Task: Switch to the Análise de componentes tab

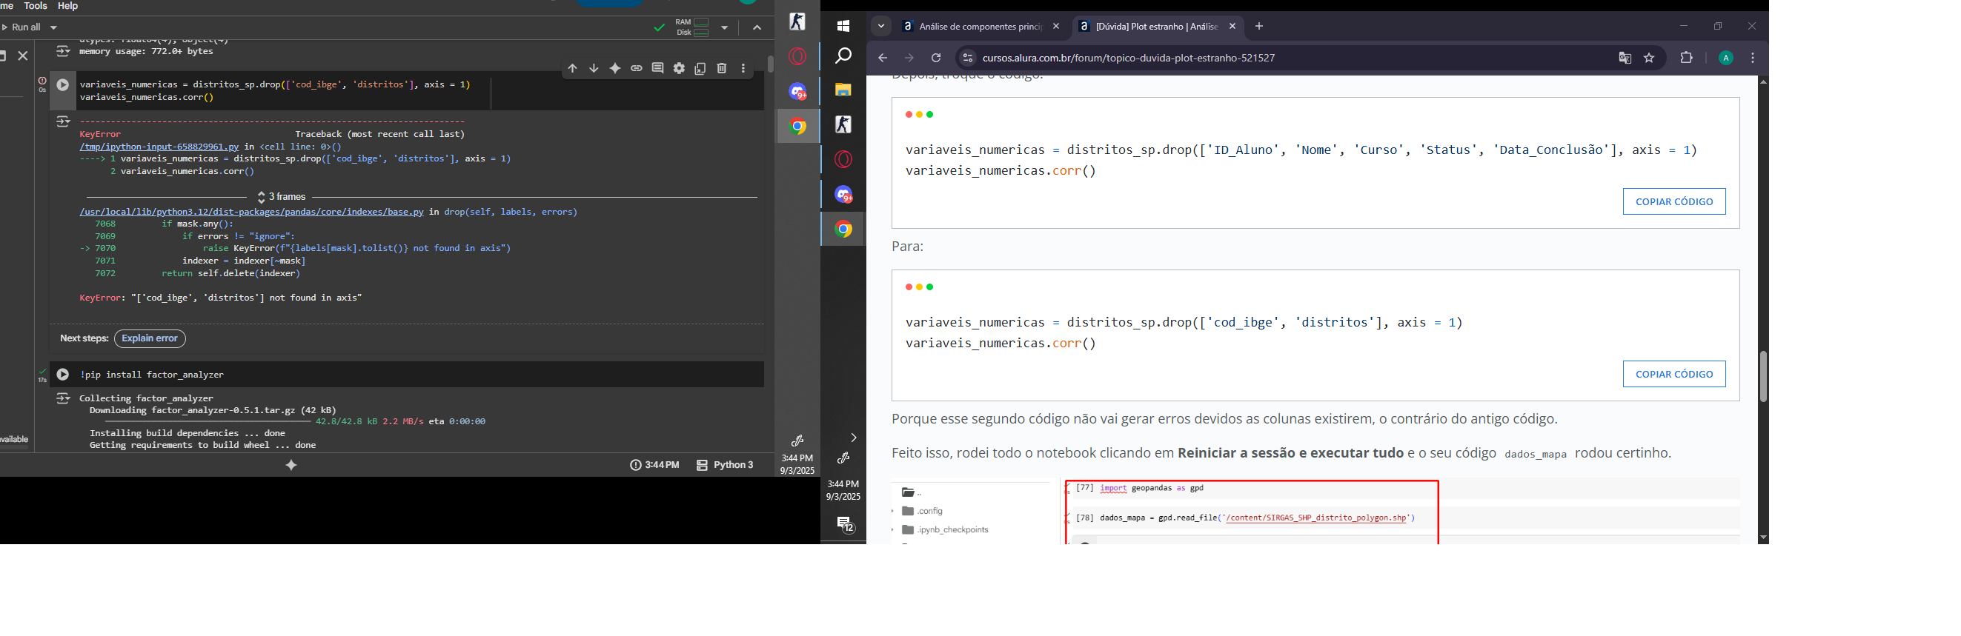Action: 972,27
